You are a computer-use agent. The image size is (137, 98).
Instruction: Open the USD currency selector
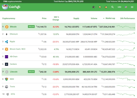click(x=119, y=7)
